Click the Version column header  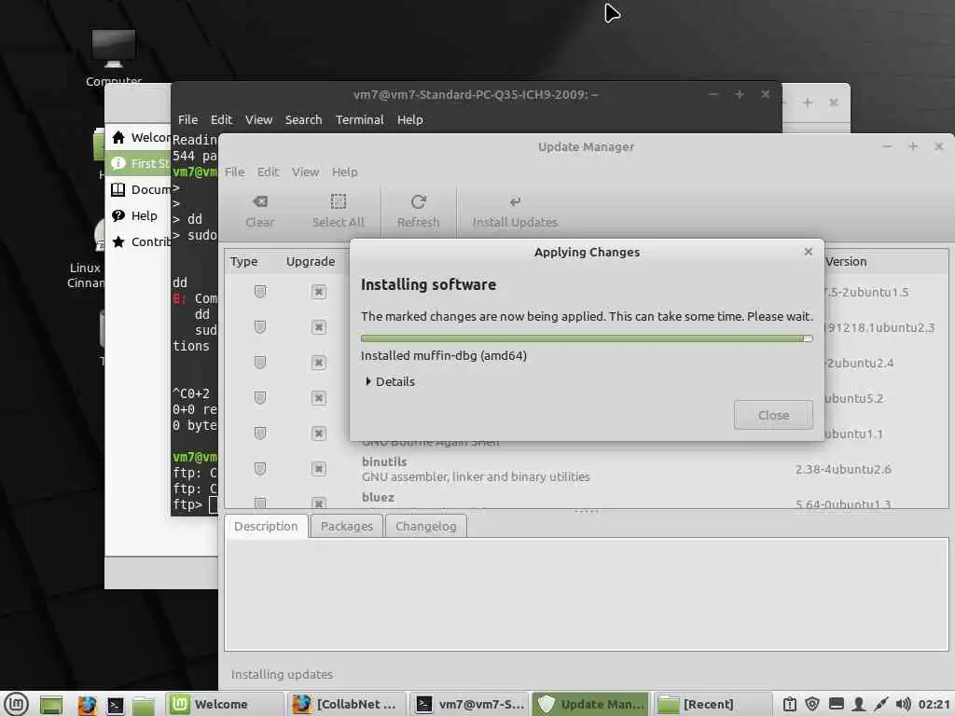point(846,262)
